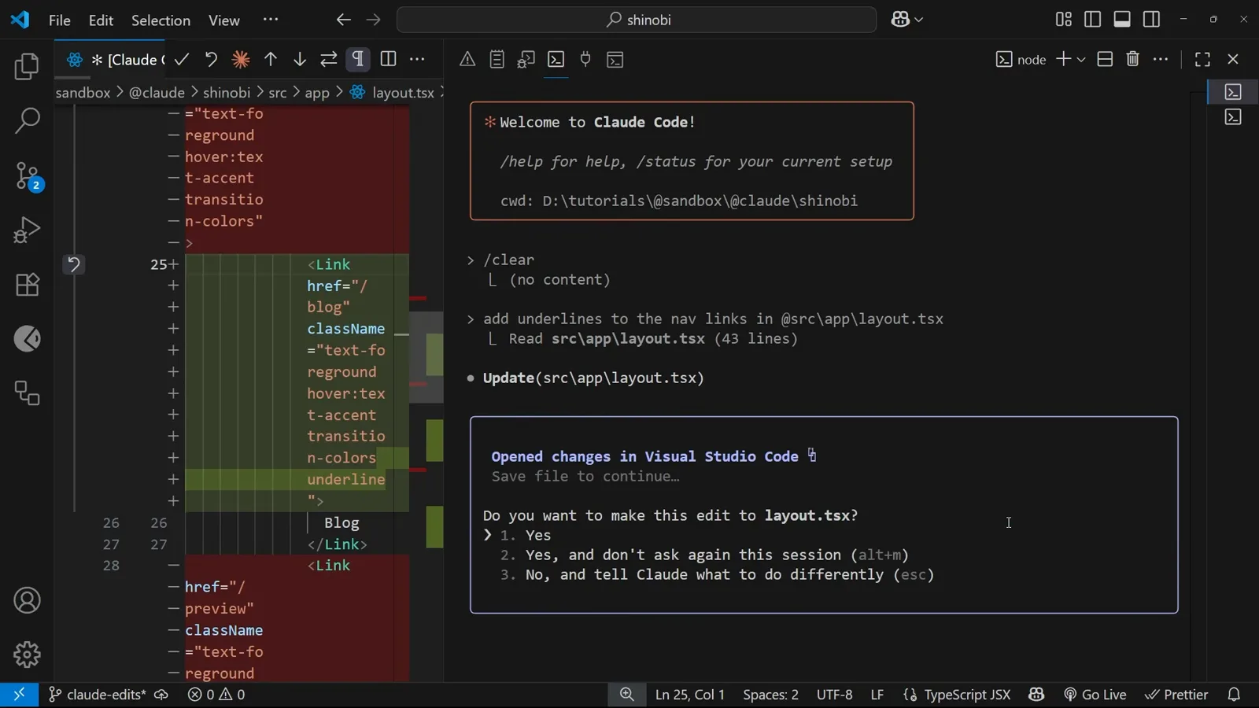Toggle whitespace display paragraph icon
This screenshot has width=1259, height=708.
click(358, 59)
